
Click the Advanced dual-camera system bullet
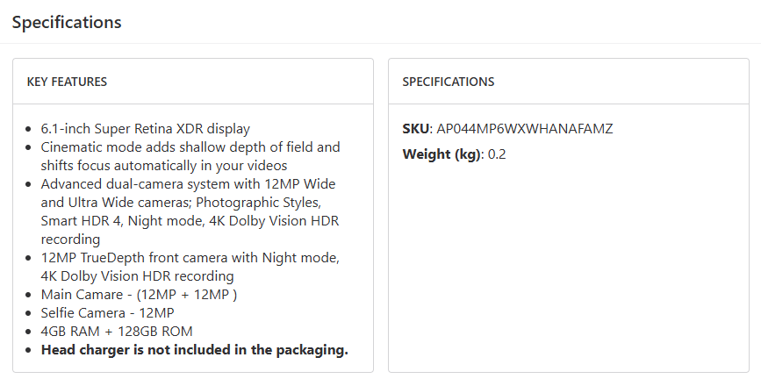pyautogui.click(x=188, y=184)
